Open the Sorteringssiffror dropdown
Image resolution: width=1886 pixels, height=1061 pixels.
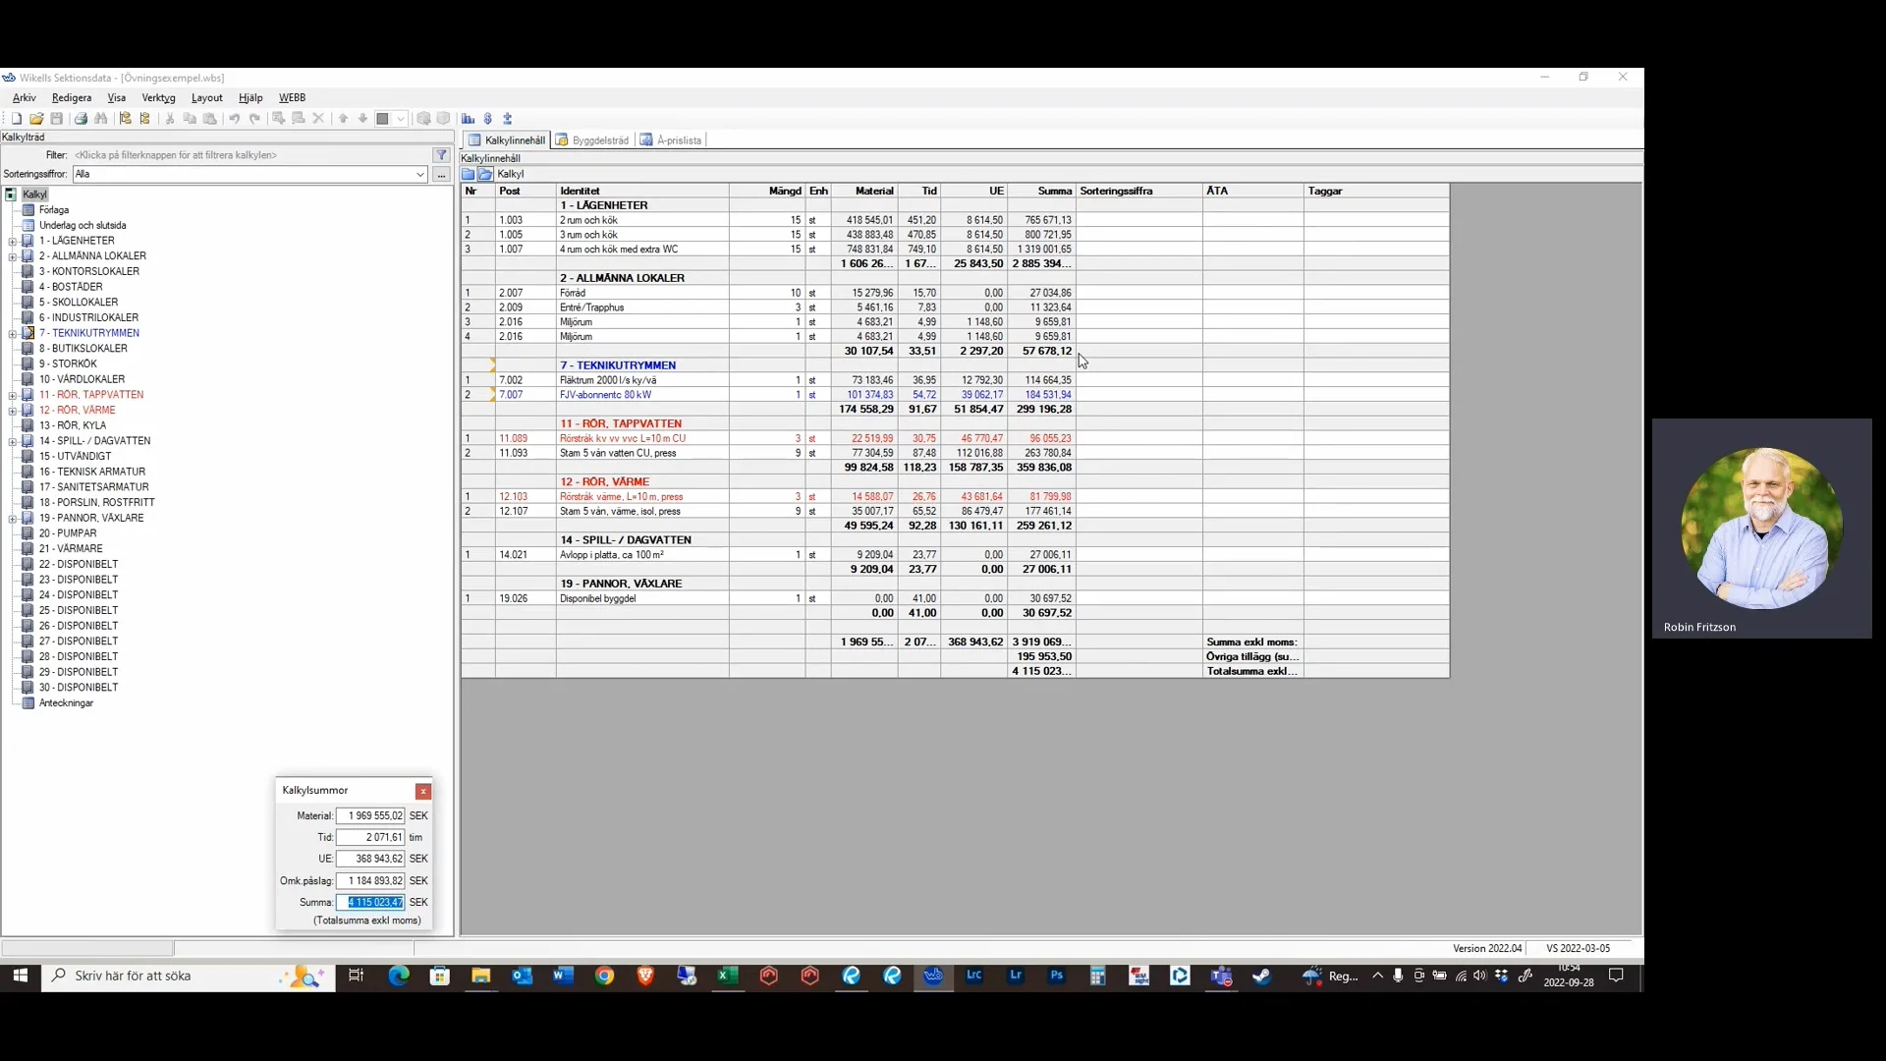pos(419,174)
